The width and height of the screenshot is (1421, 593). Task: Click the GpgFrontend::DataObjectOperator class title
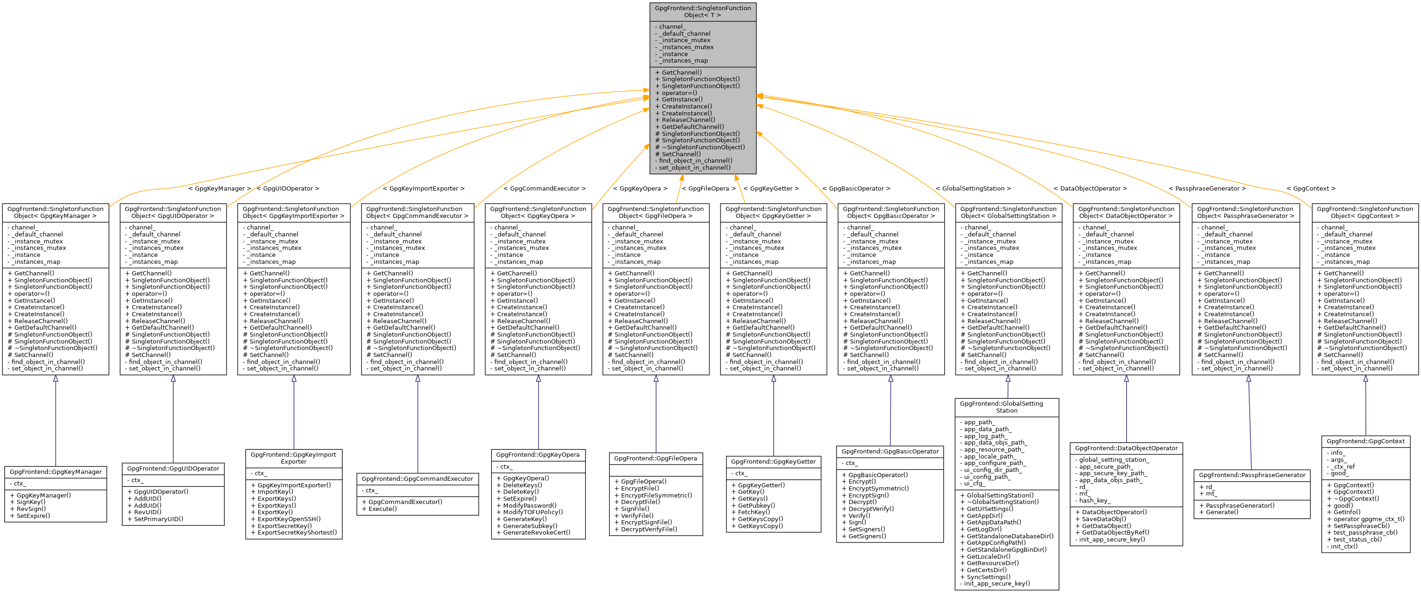pyautogui.click(x=1126, y=448)
